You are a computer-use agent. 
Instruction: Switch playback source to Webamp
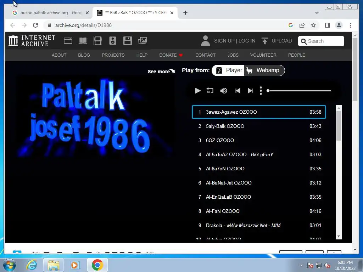pos(264,70)
